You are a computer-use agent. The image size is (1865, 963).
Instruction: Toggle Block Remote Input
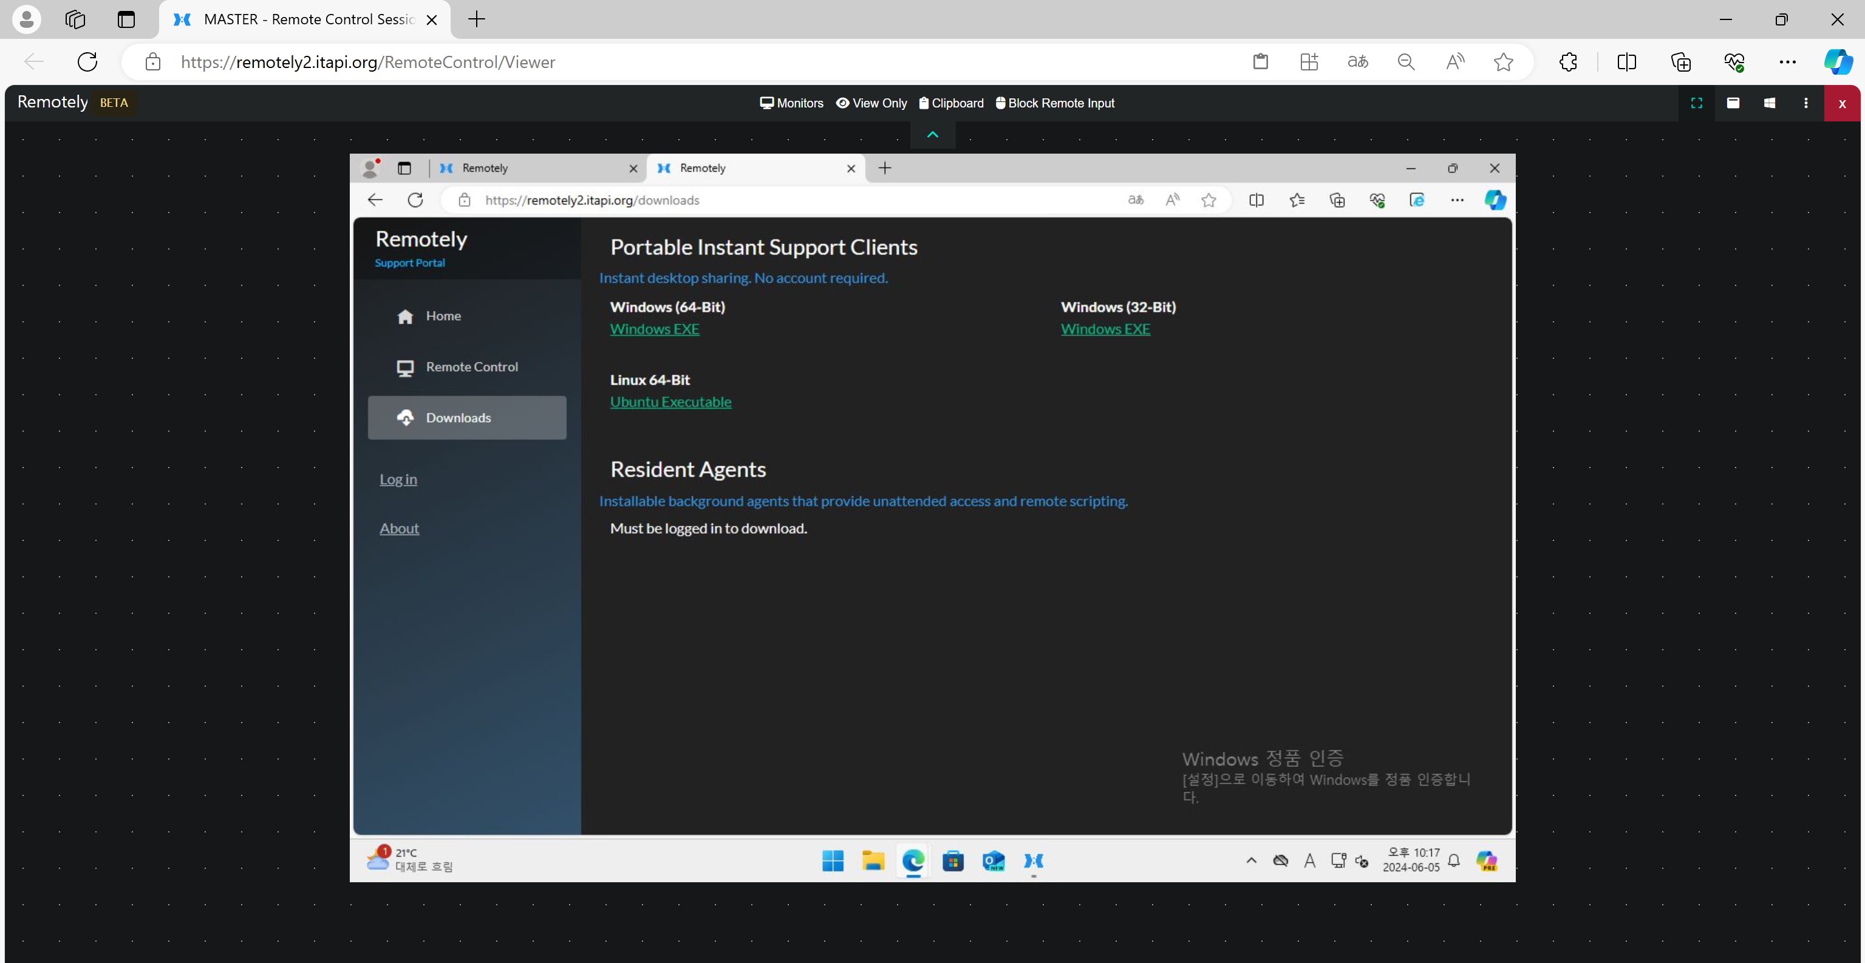(1055, 103)
